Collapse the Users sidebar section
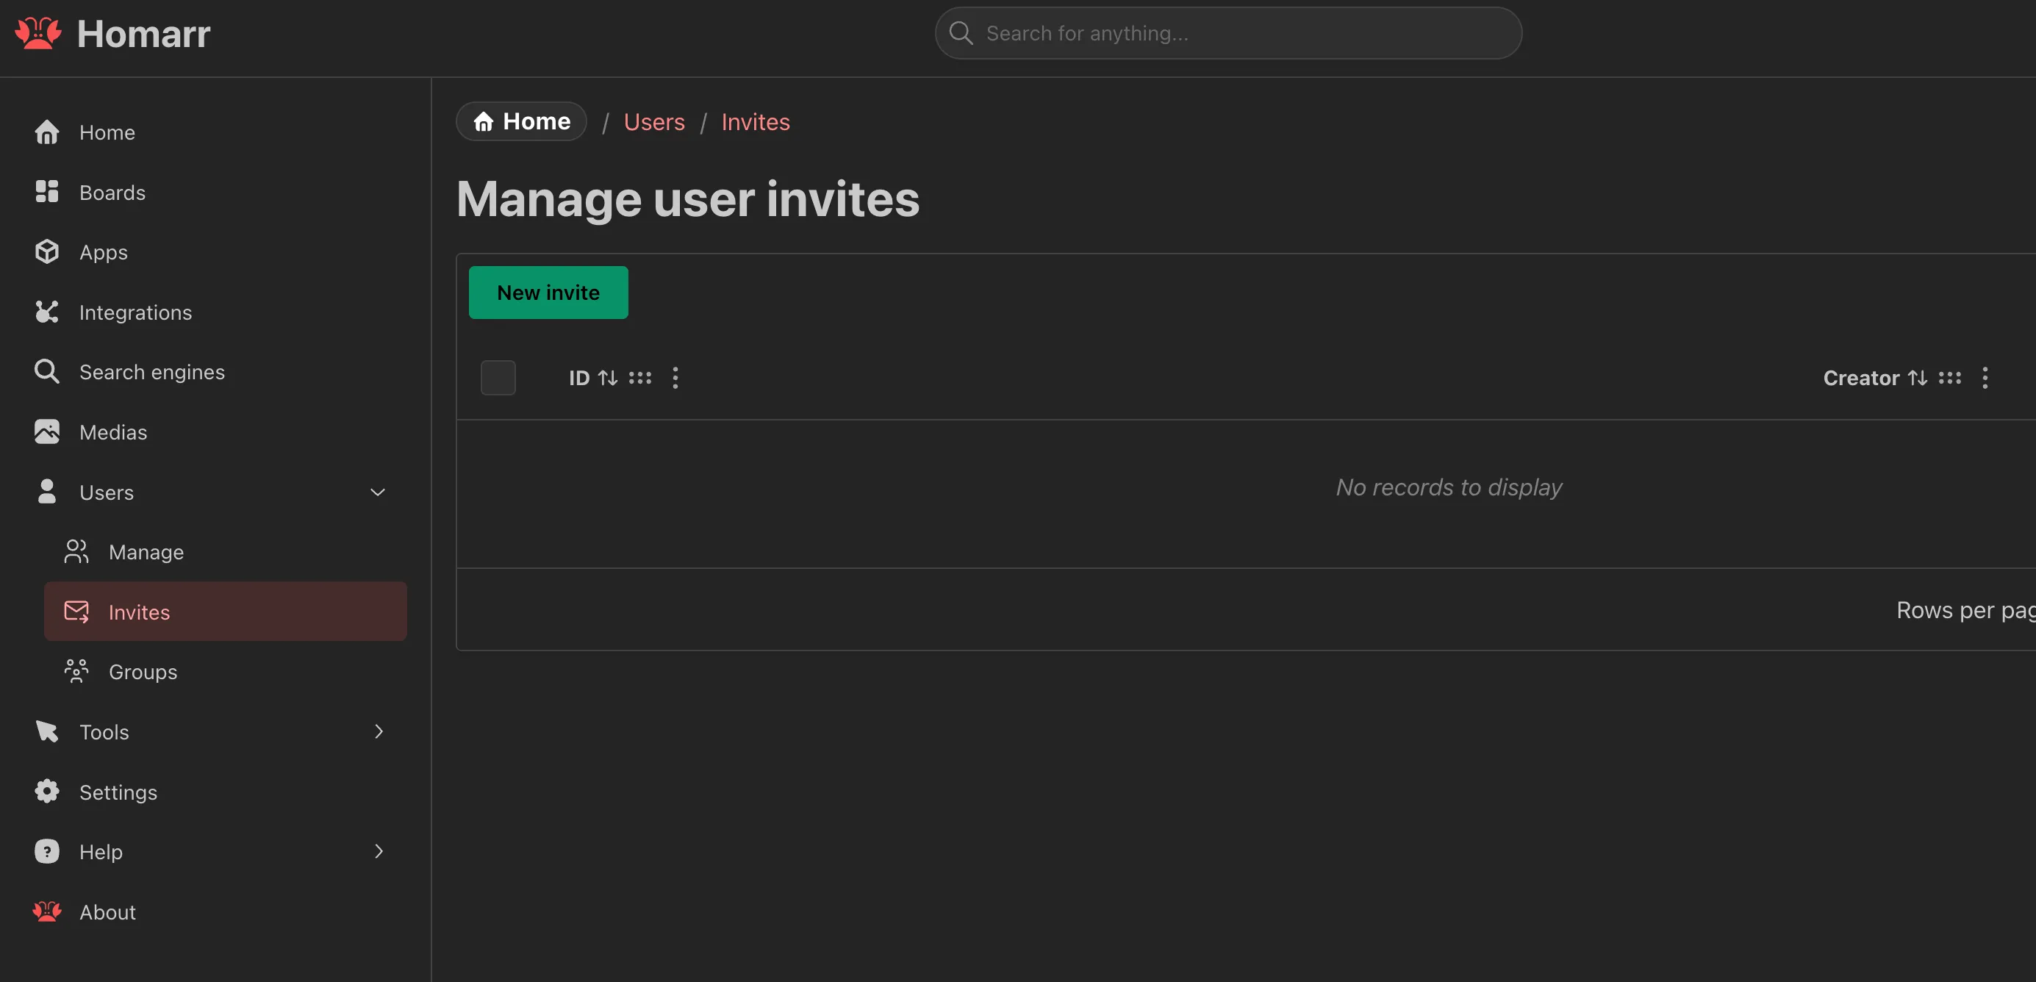This screenshot has width=2036, height=982. (x=378, y=492)
